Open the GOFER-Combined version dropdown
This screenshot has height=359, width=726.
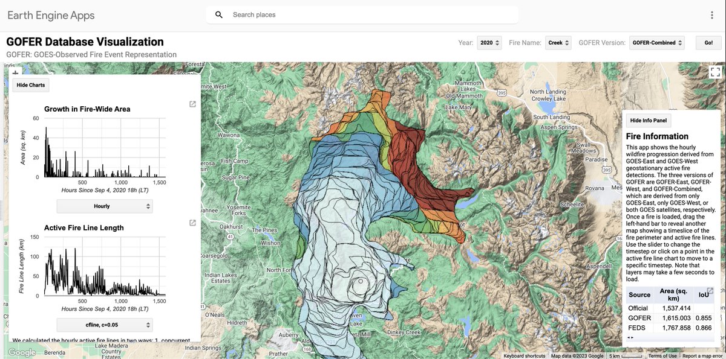click(x=657, y=43)
